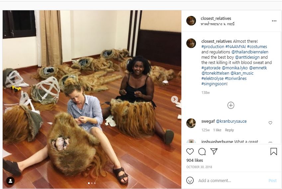Reply to swegaf's comment
Viewport: 282px width, 189px height.
point(229,130)
